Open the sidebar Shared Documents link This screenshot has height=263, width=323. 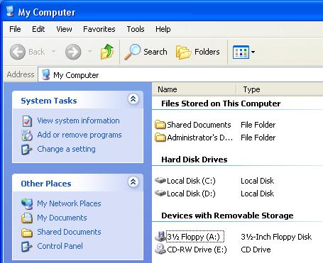(69, 232)
